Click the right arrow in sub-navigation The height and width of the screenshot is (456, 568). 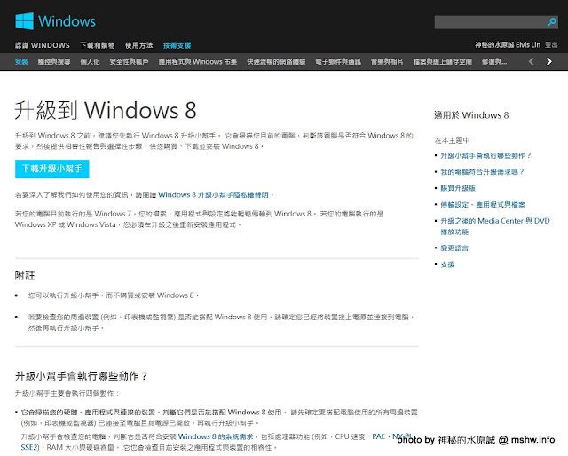(549, 61)
